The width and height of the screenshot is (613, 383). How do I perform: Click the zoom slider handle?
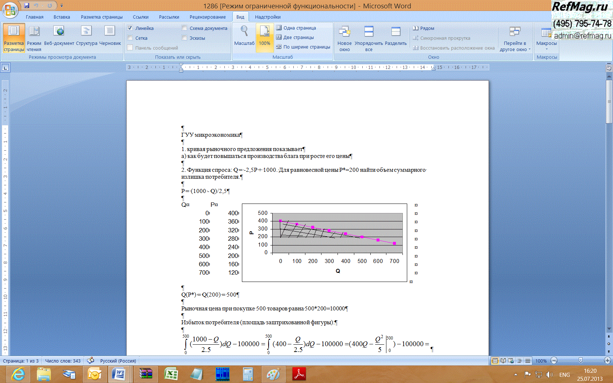click(581, 360)
